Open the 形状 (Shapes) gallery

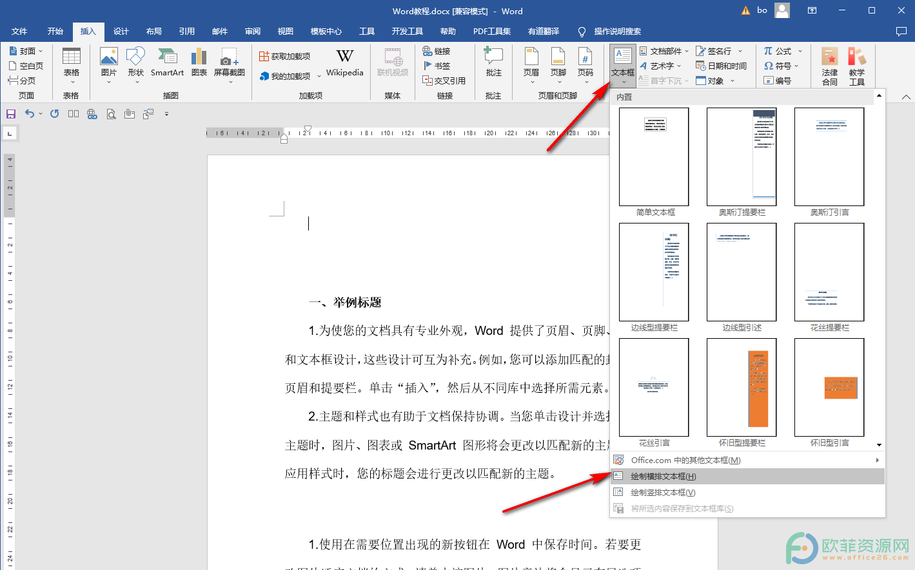point(135,64)
